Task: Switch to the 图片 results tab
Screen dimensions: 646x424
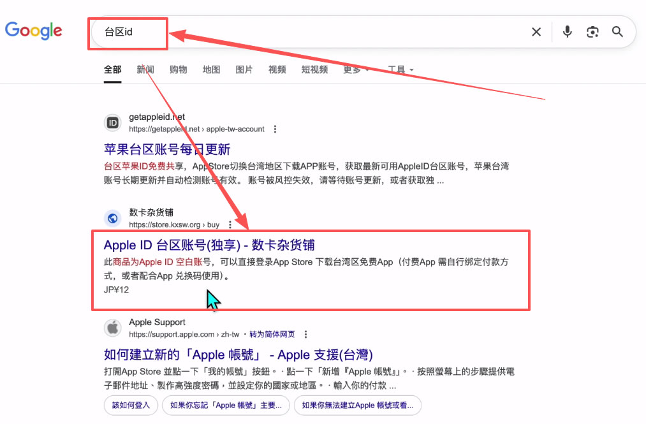Action: coord(244,69)
